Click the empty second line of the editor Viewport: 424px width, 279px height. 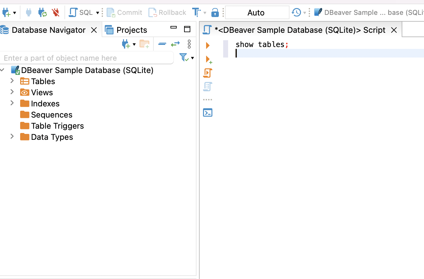point(330,53)
